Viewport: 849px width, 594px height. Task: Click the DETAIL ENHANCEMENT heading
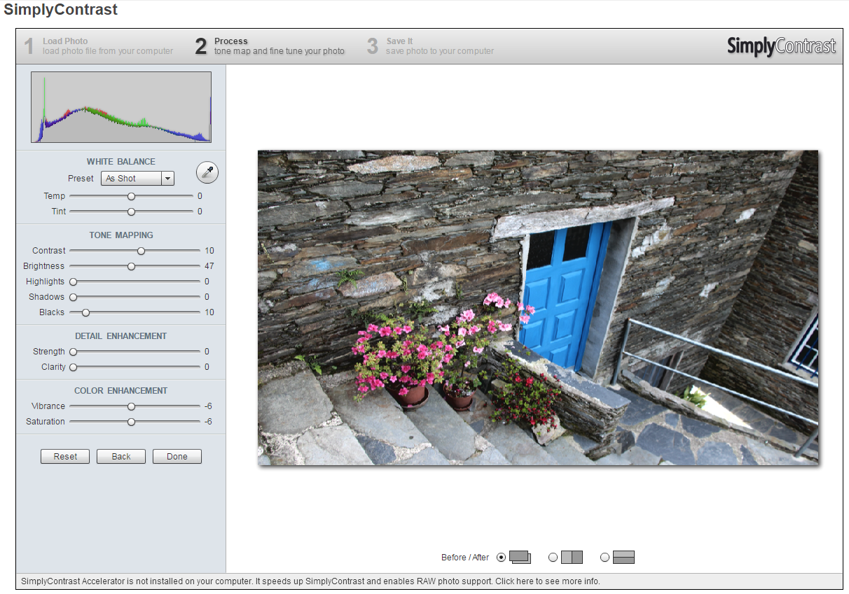tap(121, 336)
